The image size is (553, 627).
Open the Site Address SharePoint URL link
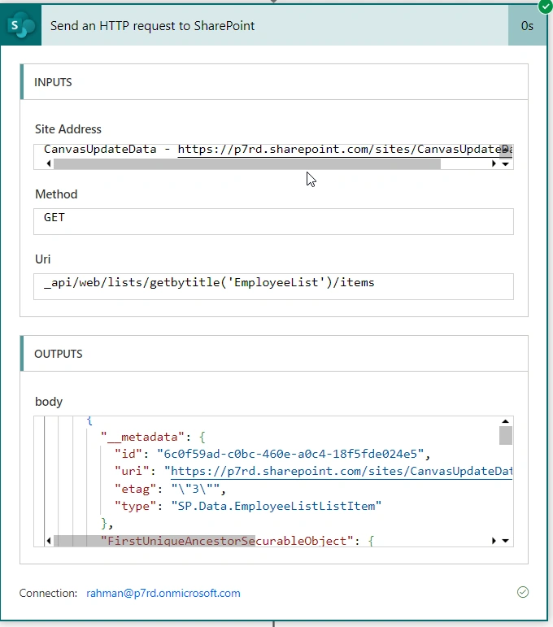pos(345,149)
